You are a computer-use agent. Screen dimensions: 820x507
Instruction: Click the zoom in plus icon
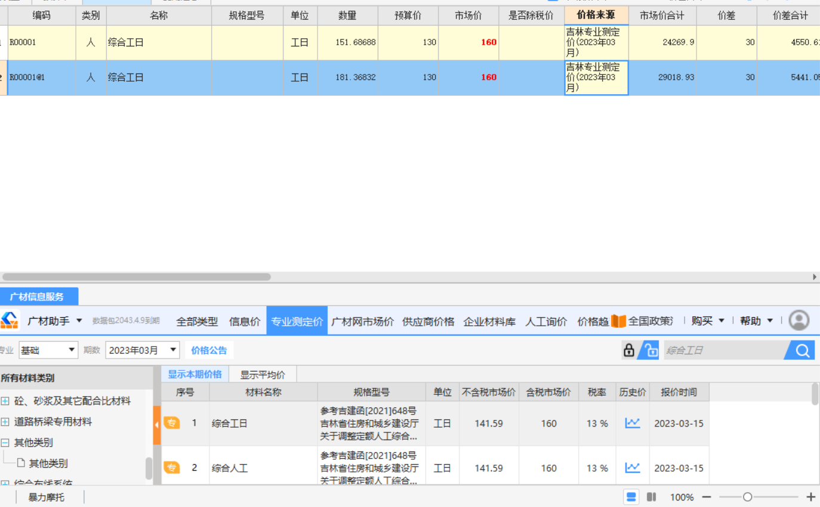(810, 497)
